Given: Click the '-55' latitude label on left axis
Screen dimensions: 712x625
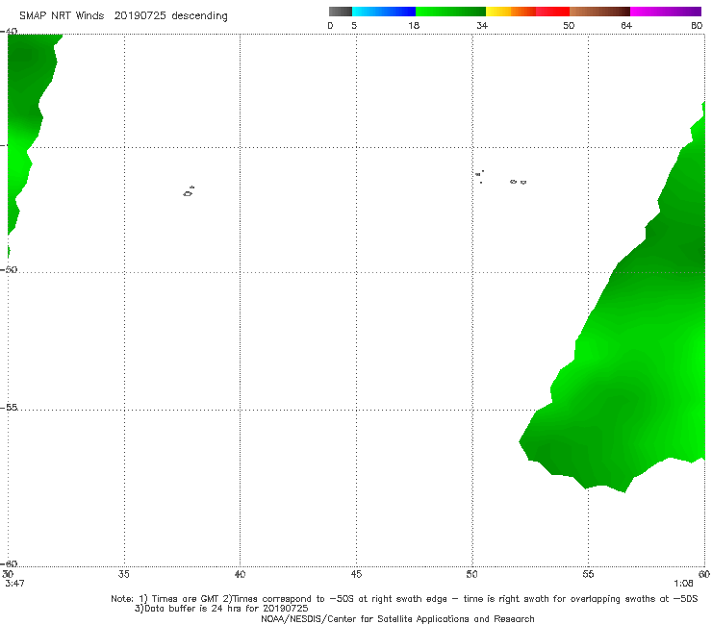Looking at the screenshot, I should click(9, 407).
